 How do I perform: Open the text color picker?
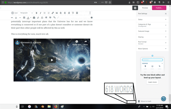29,18
